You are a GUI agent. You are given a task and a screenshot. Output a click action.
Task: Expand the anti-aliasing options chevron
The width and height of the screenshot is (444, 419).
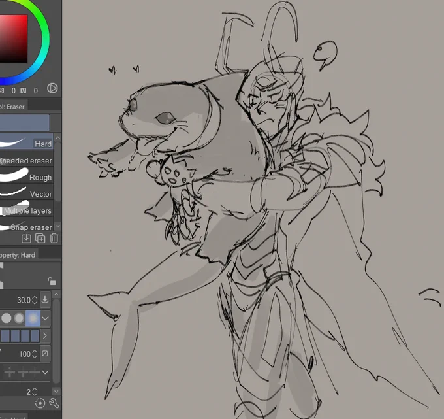pos(45,318)
